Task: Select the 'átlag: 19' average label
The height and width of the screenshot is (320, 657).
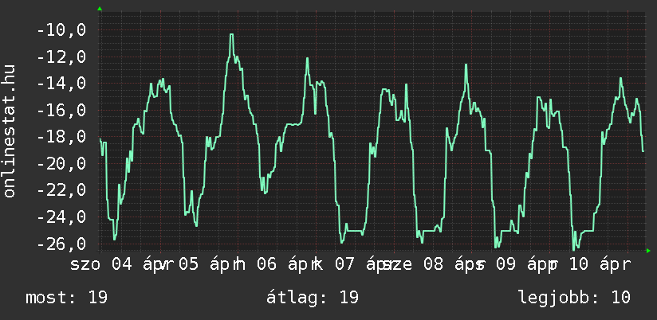Action: click(315, 298)
